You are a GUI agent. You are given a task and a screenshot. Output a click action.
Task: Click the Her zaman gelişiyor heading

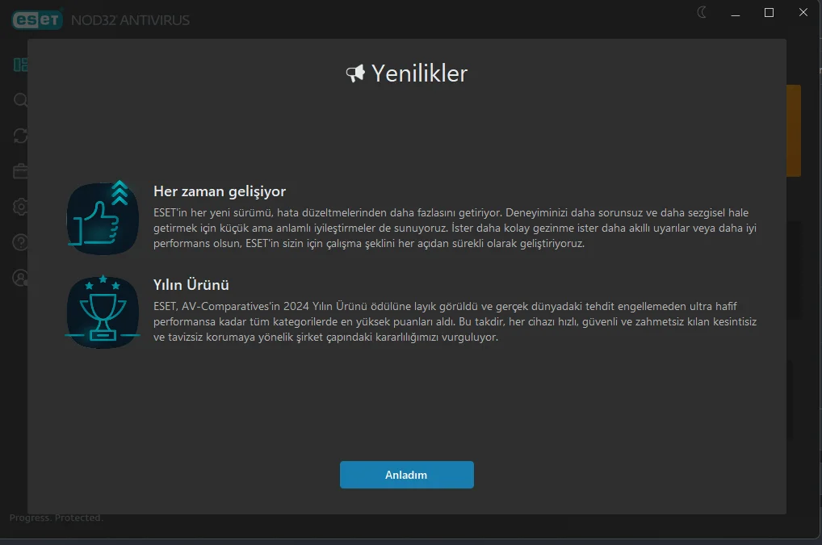(219, 191)
